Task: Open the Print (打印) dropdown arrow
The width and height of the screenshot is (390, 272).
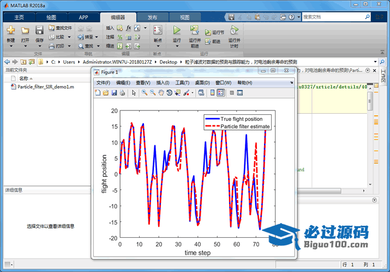Action: pos(69,46)
